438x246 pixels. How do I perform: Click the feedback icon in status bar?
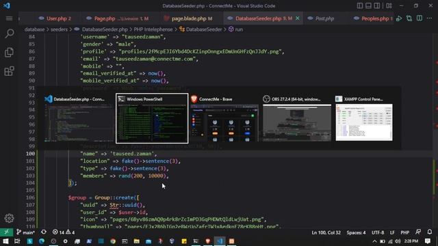click(x=418, y=232)
